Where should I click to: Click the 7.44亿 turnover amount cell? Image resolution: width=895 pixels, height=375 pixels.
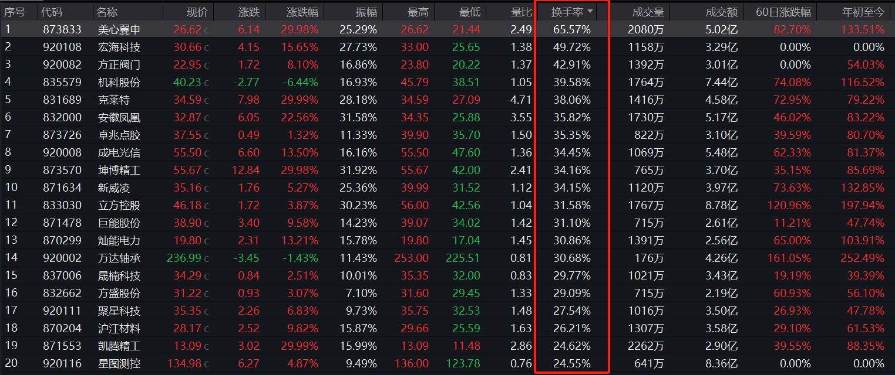point(721,82)
